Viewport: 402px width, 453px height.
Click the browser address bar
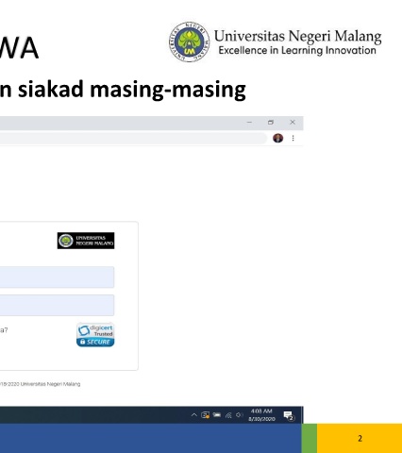(x=133, y=138)
